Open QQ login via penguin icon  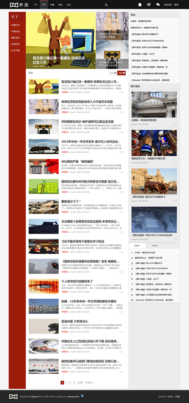[140, 5]
